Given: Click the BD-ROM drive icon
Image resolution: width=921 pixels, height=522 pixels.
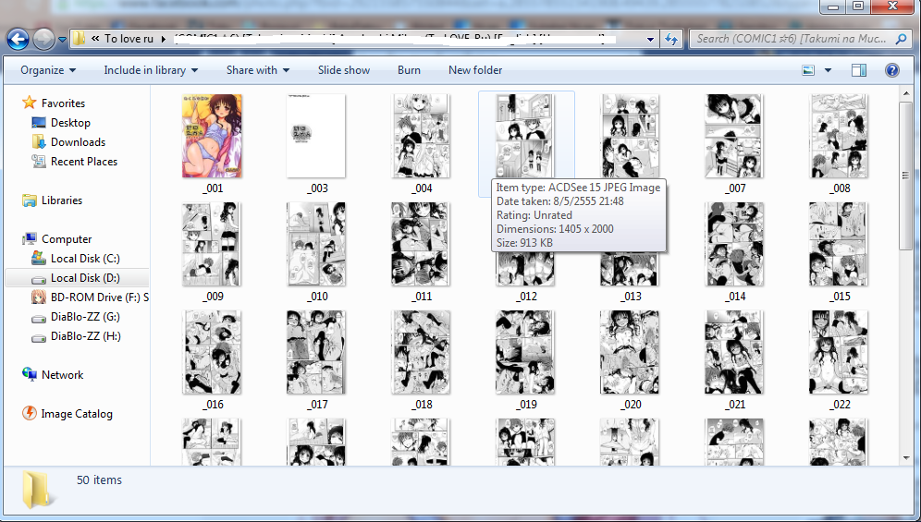Looking at the screenshot, I should [39, 297].
